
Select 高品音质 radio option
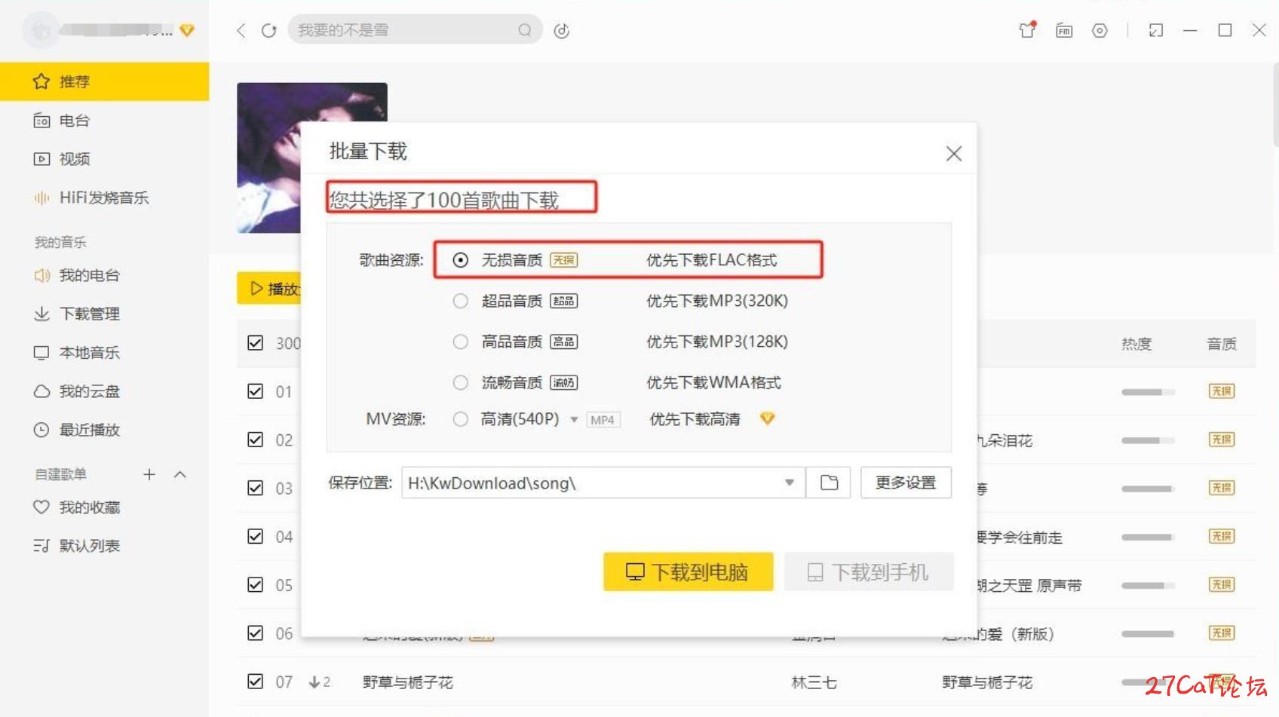coord(460,342)
